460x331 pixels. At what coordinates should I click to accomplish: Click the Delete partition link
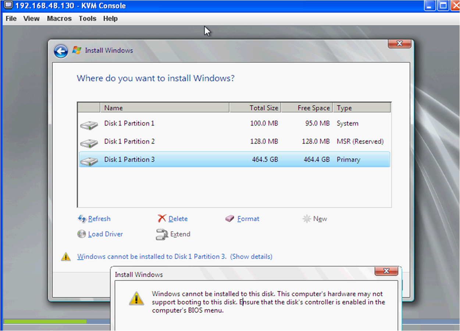point(178,219)
